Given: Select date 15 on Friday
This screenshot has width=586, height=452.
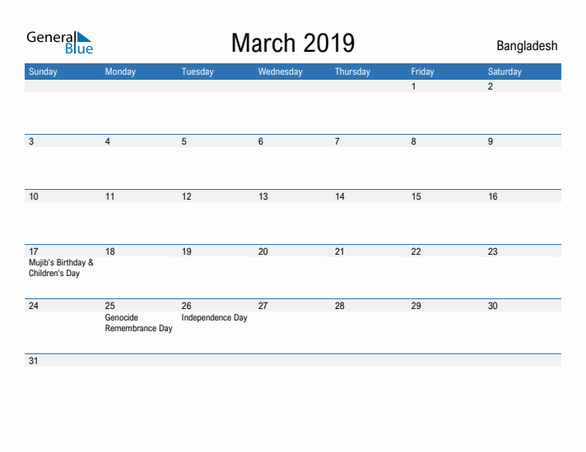Looking at the screenshot, I should point(416,196).
